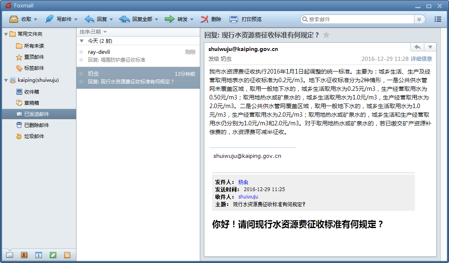Select the Drafts (草稿箱) folder

(x=31, y=103)
